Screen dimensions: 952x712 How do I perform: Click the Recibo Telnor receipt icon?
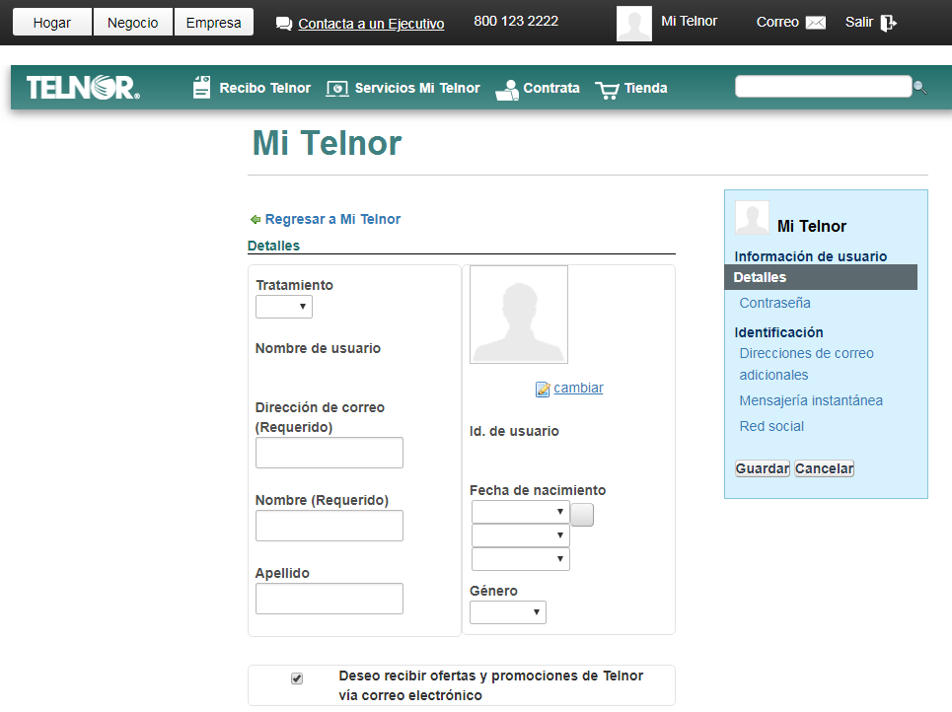click(201, 88)
